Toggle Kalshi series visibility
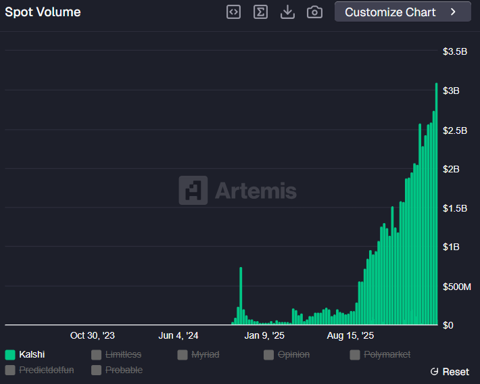The image size is (480, 384). [25, 355]
